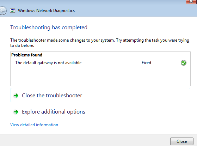Click the Windows Network Diagnostics window icon
The width and height of the screenshot is (197, 146).
12,11
